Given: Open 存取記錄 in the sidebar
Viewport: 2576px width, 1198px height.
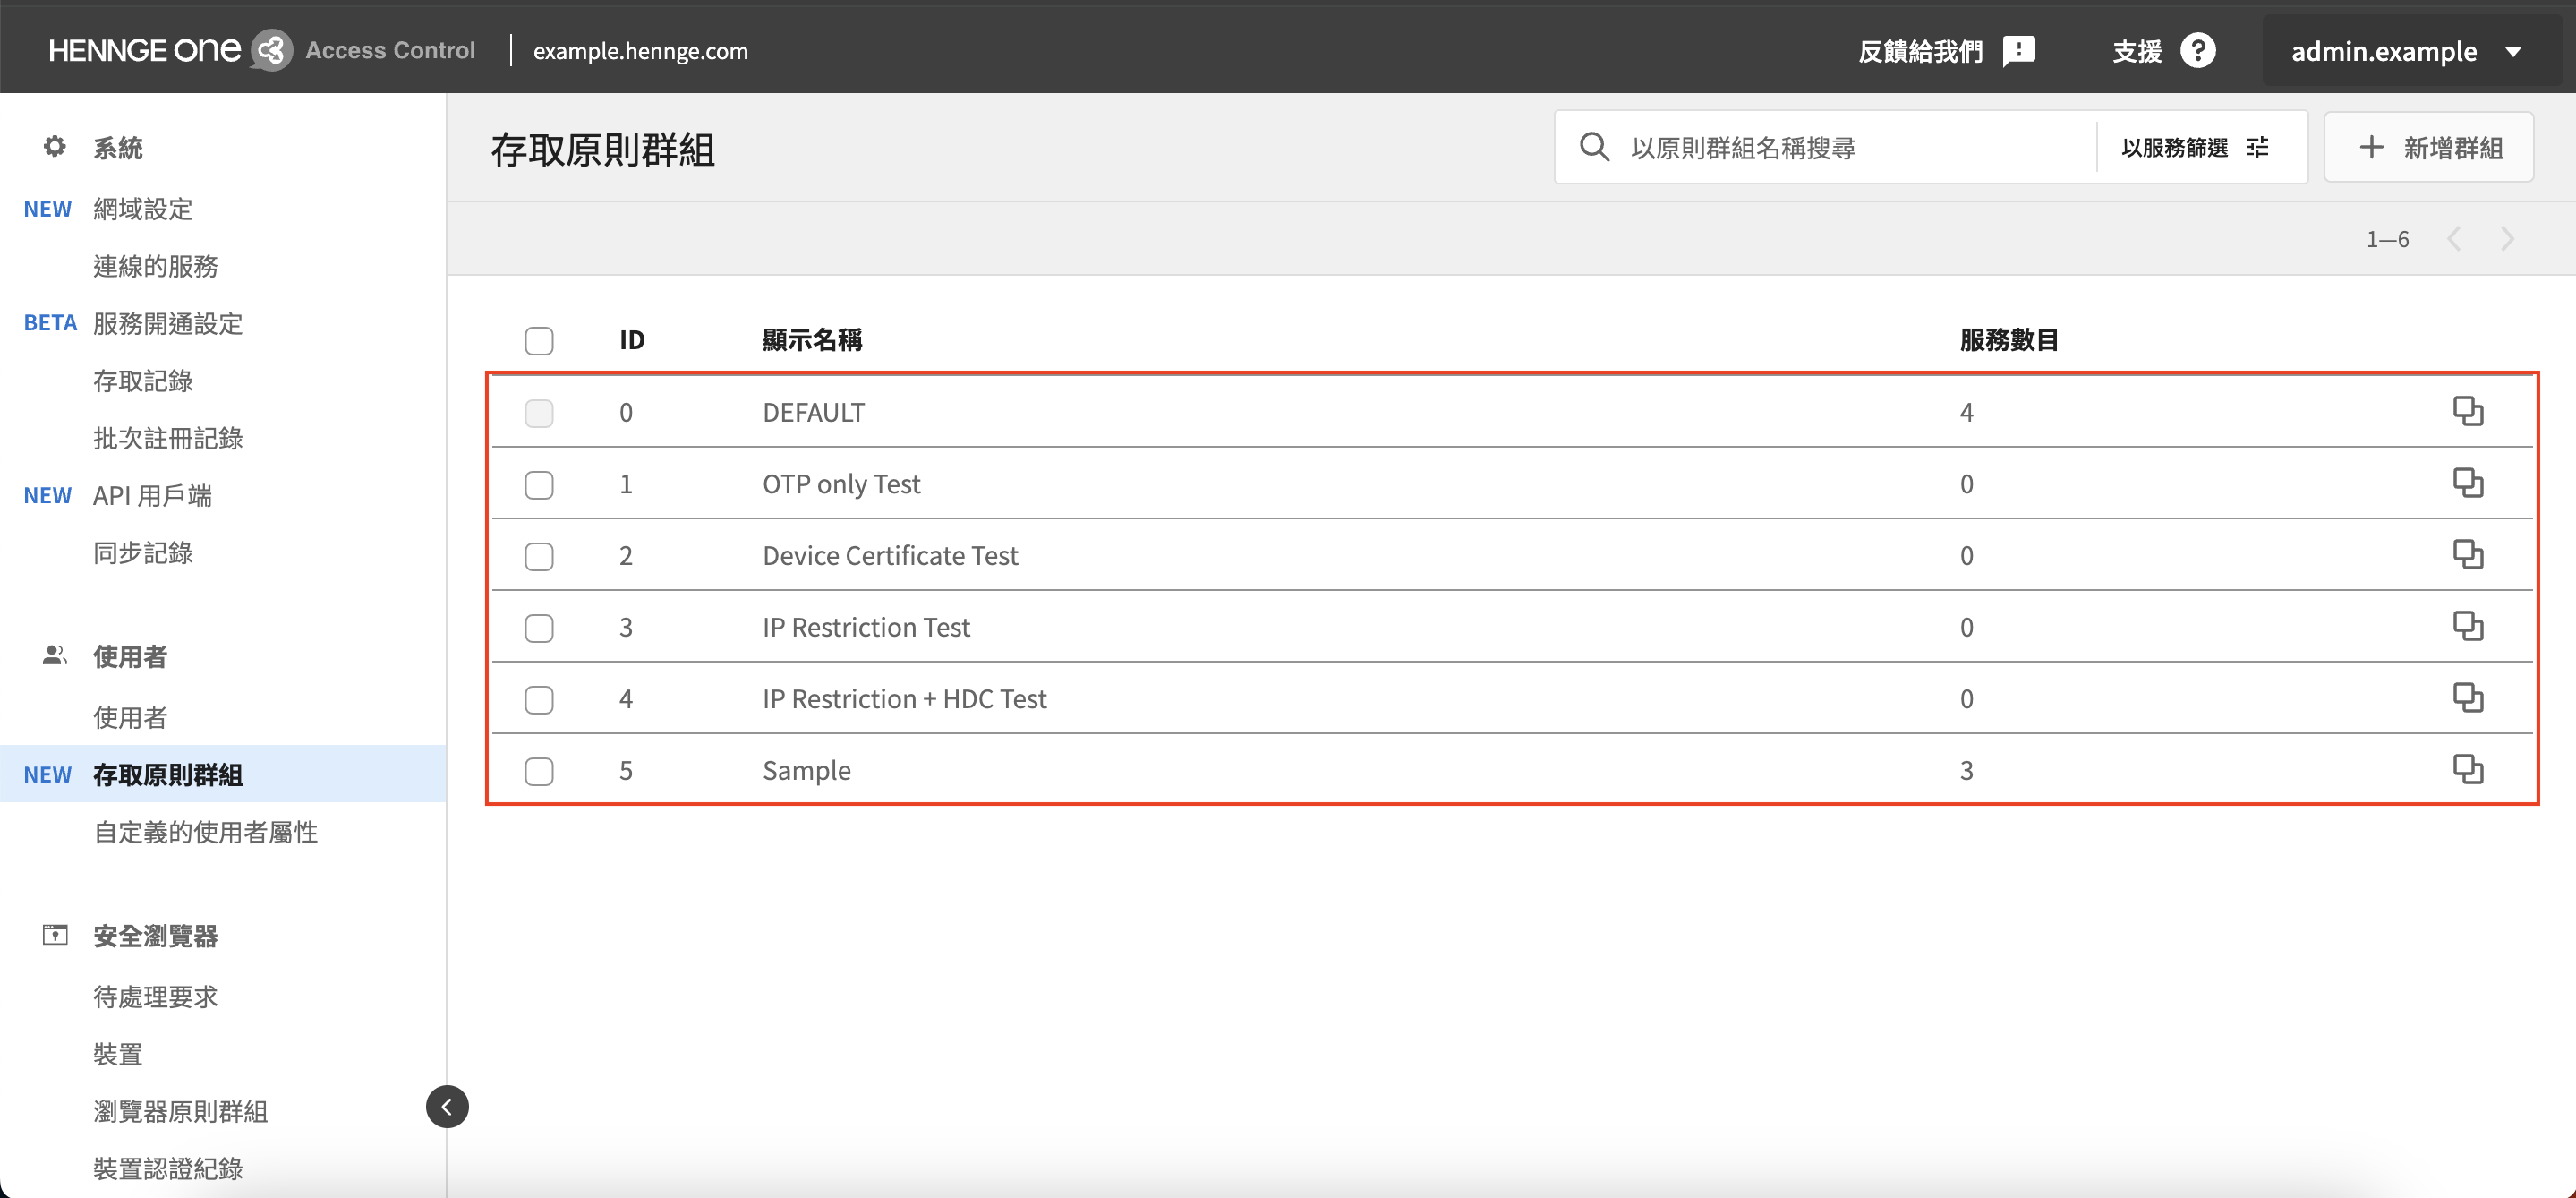Looking at the screenshot, I should click(143, 381).
